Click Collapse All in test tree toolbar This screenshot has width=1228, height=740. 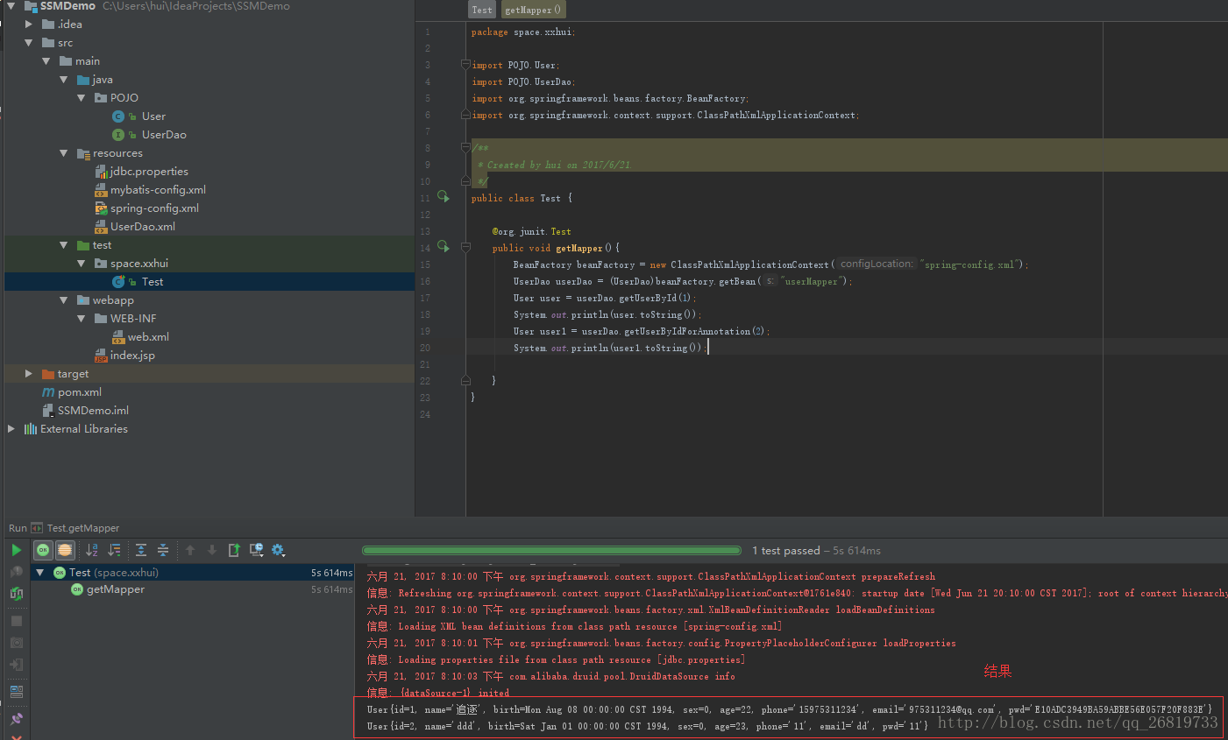[x=163, y=550]
